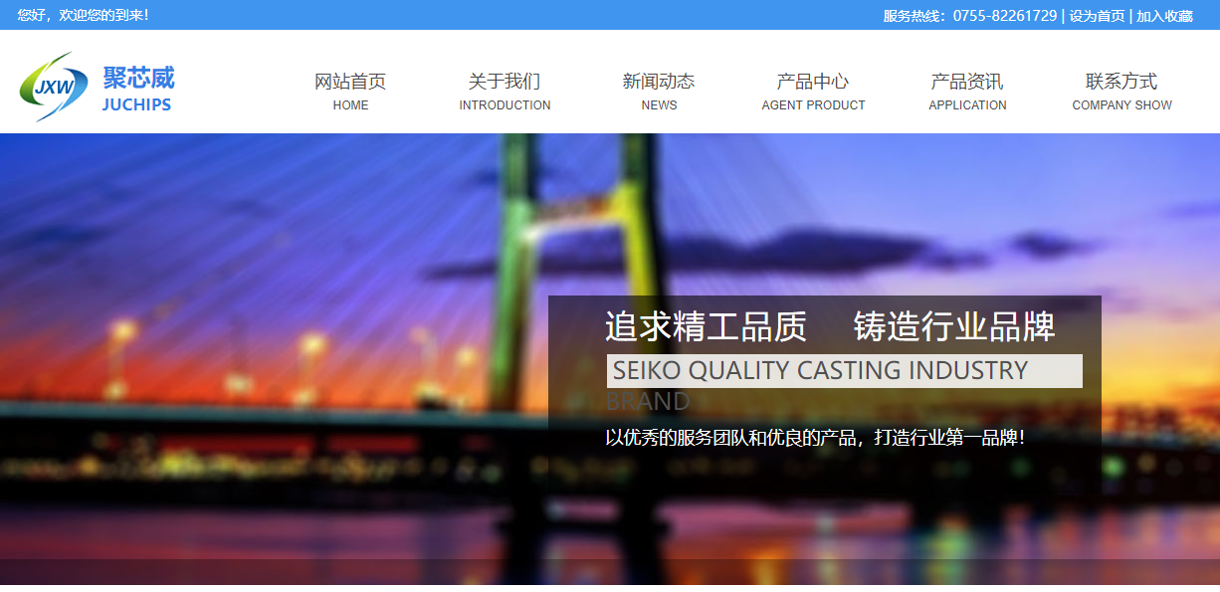Screen dimensions: 1220x592
Task: Go to 关于我们 INTRODUCTION page
Action: [x=505, y=91]
